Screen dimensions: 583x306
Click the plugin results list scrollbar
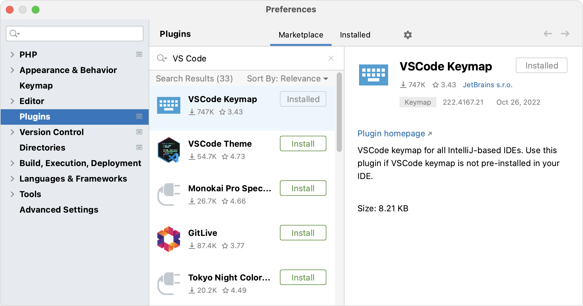tap(339, 112)
